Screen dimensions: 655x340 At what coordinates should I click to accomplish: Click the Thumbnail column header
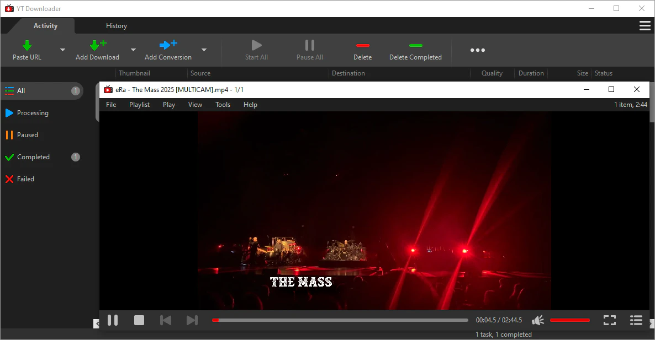point(135,73)
